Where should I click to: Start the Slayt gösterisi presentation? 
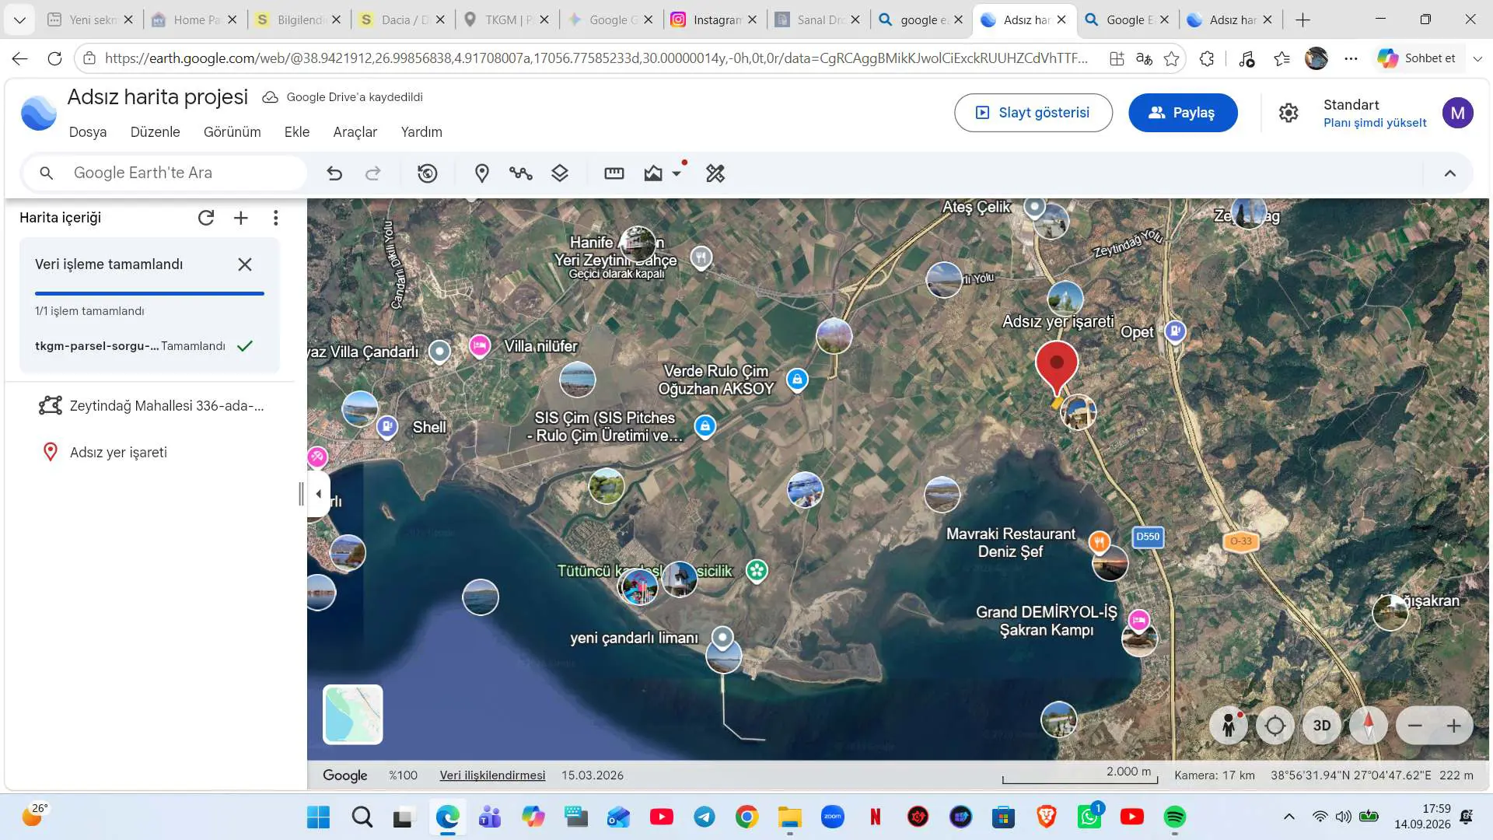click(1033, 113)
